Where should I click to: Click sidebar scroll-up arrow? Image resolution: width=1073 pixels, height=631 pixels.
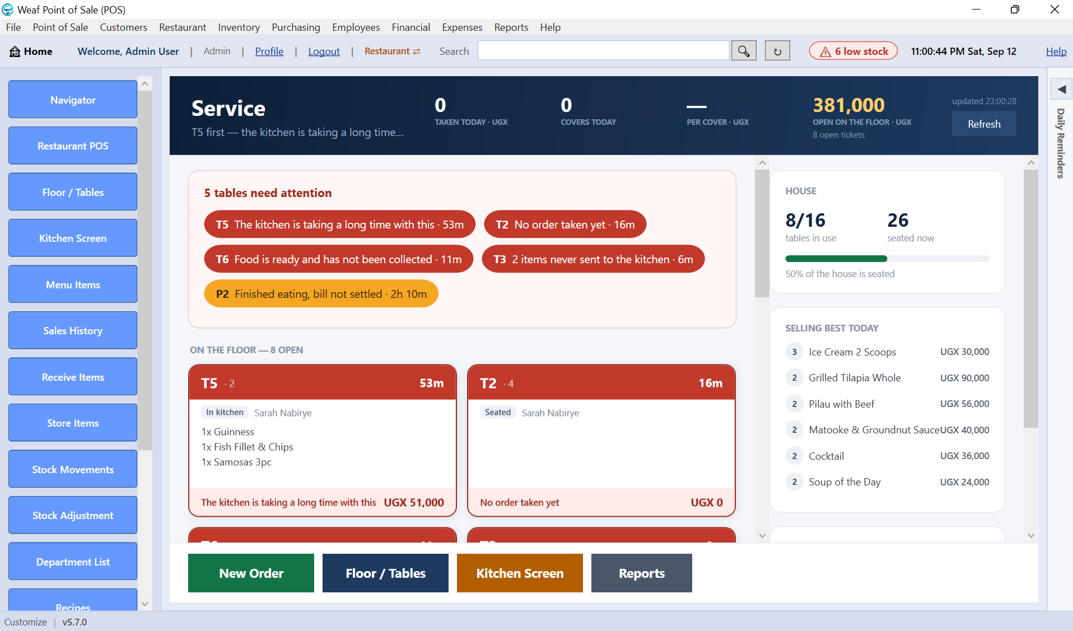145,84
